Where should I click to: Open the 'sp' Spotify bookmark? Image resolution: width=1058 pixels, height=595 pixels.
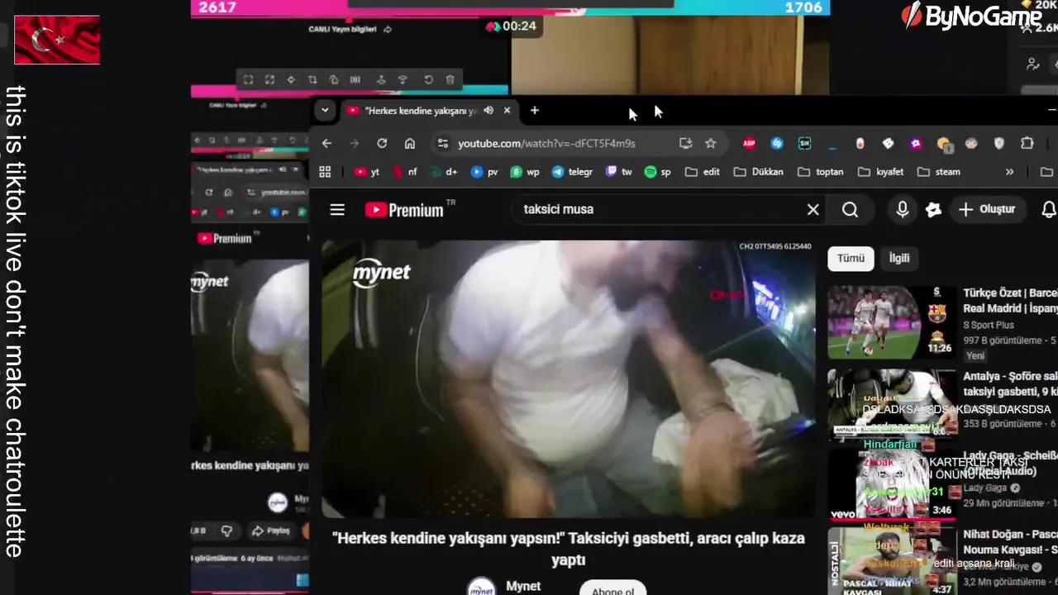658,172
